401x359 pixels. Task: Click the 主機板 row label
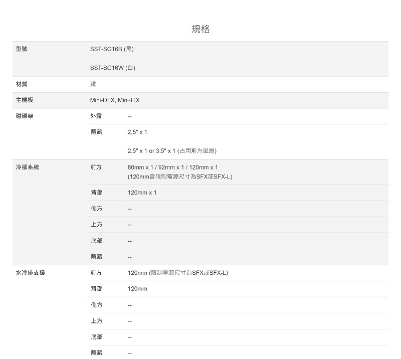tap(25, 100)
